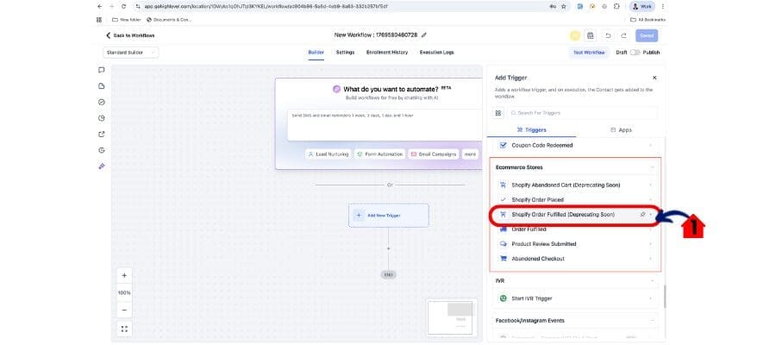776x345 pixels.
Task: Go back with the browser back arrow
Action: (x=100, y=6)
